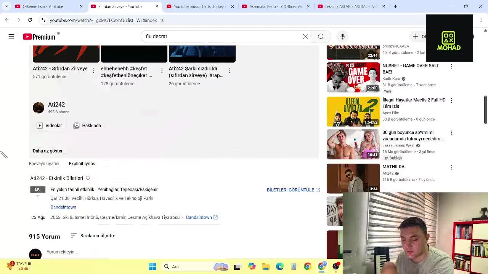Open Videolar button for Ati242 channel
This screenshot has height=274, width=488.
(x=49, y=126)
